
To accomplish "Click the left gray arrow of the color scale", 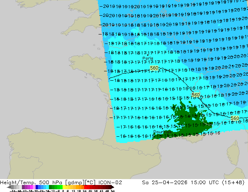I will (x=9, y=187).
